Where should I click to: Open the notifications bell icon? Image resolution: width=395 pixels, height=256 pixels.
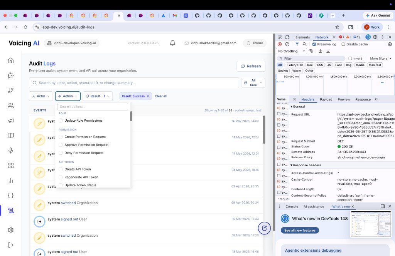pyautogui.click(x=172, y=43)
